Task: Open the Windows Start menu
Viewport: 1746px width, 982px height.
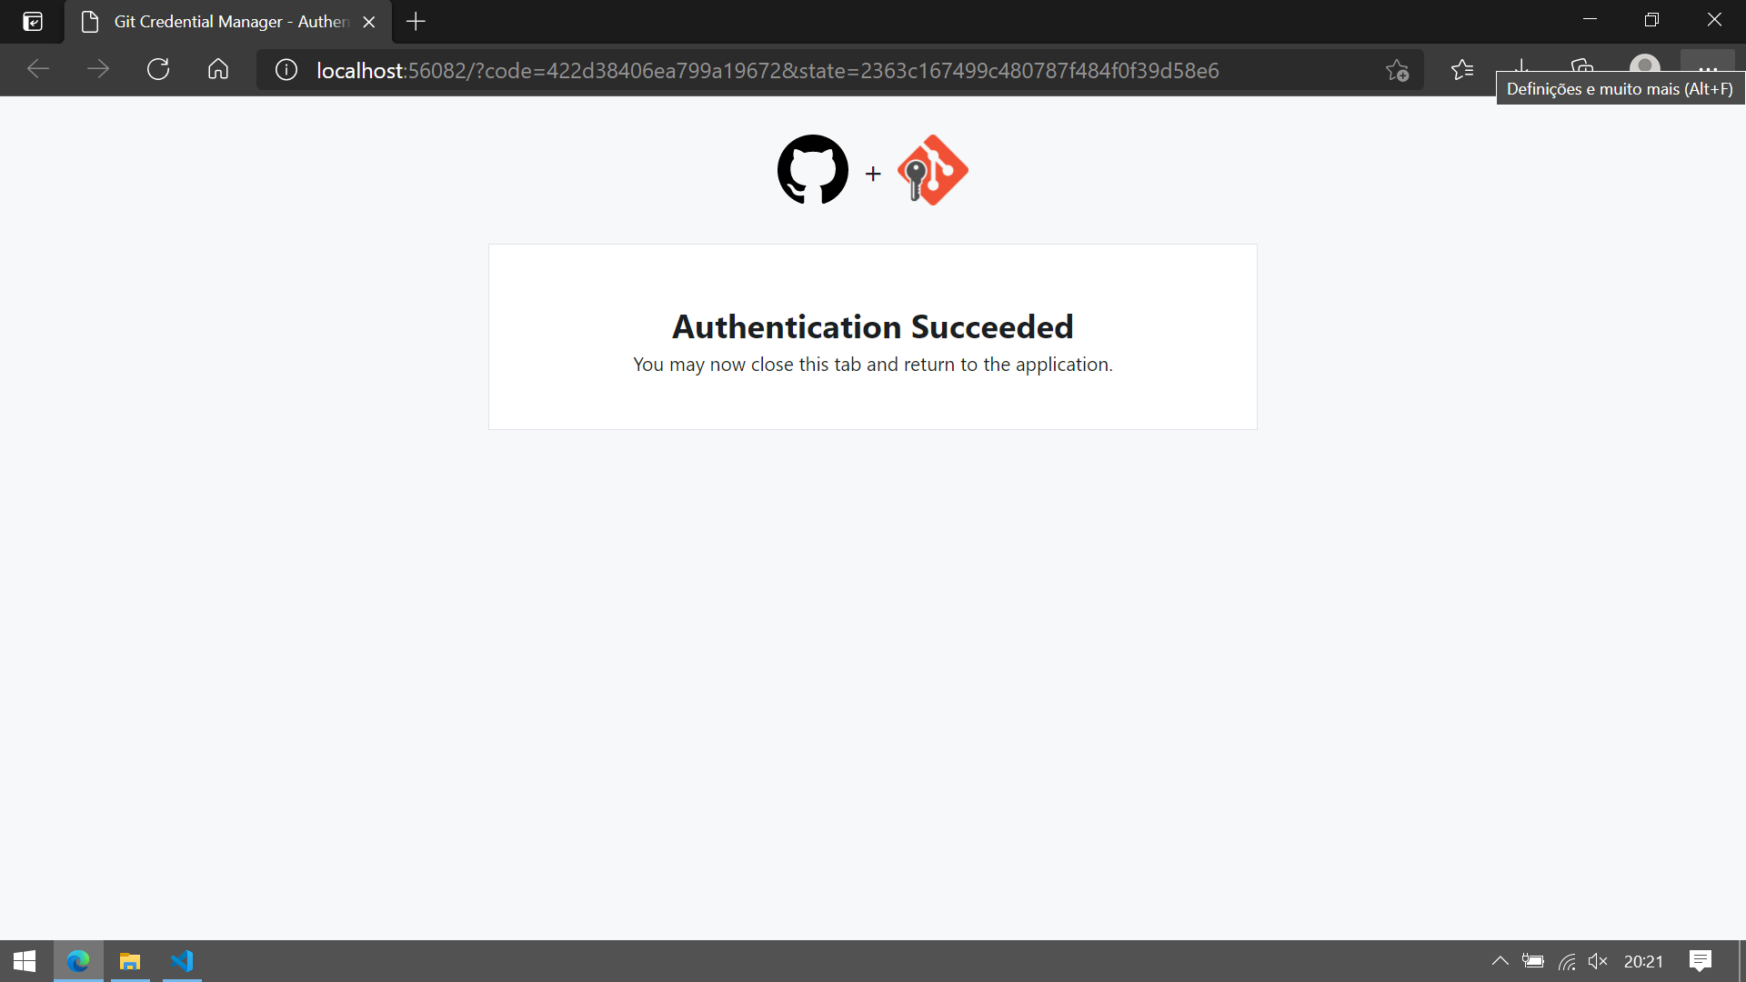Action: 25,961
